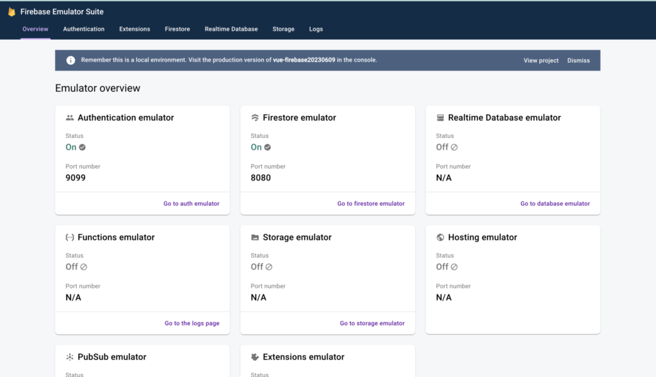Image resolution: width=656 pixels, height=377 pixels.
Task: Click the Firebase Emulator Suite title
Action: point(62,12)
